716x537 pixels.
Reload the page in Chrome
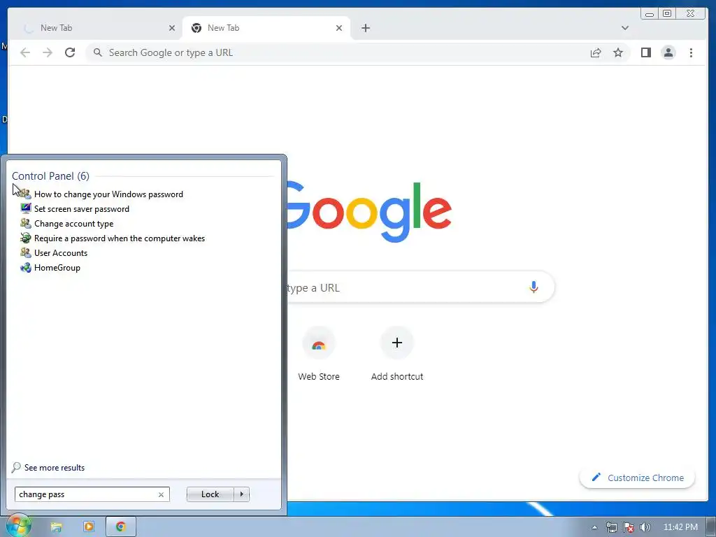[70, 52]
